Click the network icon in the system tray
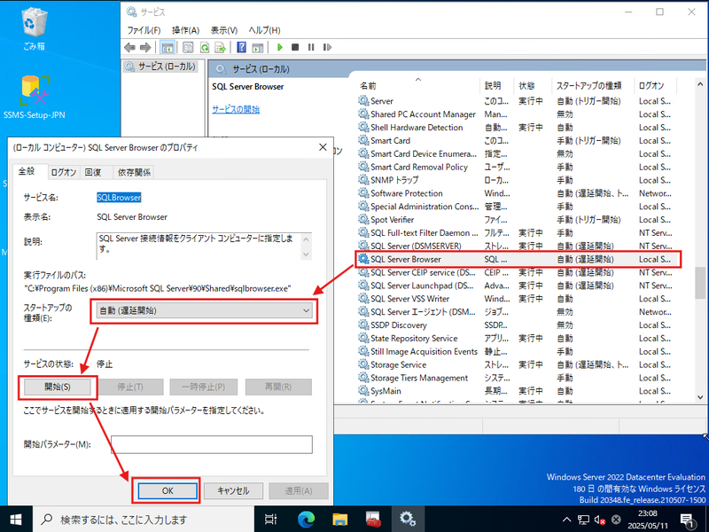709x532 pixels. point(584,520)
